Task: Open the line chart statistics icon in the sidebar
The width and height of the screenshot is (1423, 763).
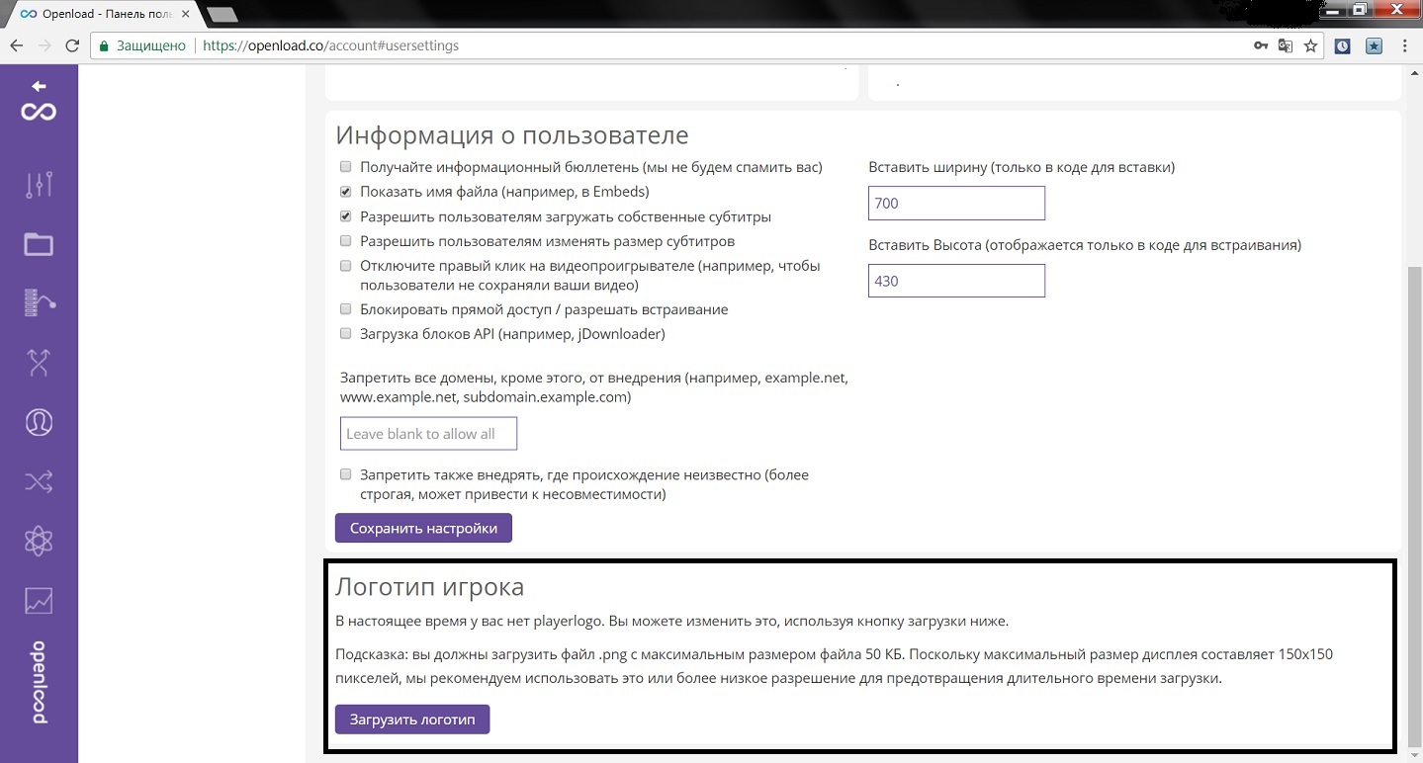Action: [39, 600]
